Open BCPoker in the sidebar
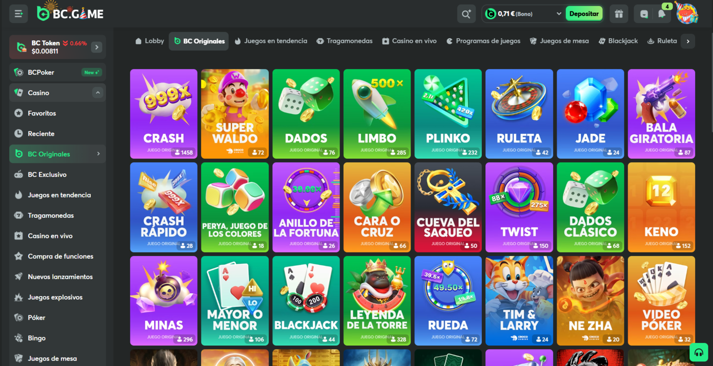This screenshot has height=366, width=713. pos(41,72)
